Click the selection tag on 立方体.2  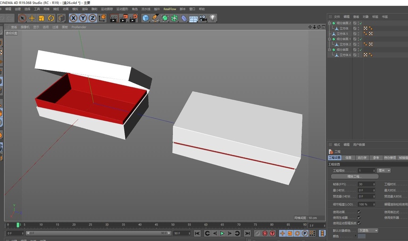tap(365, 44)
